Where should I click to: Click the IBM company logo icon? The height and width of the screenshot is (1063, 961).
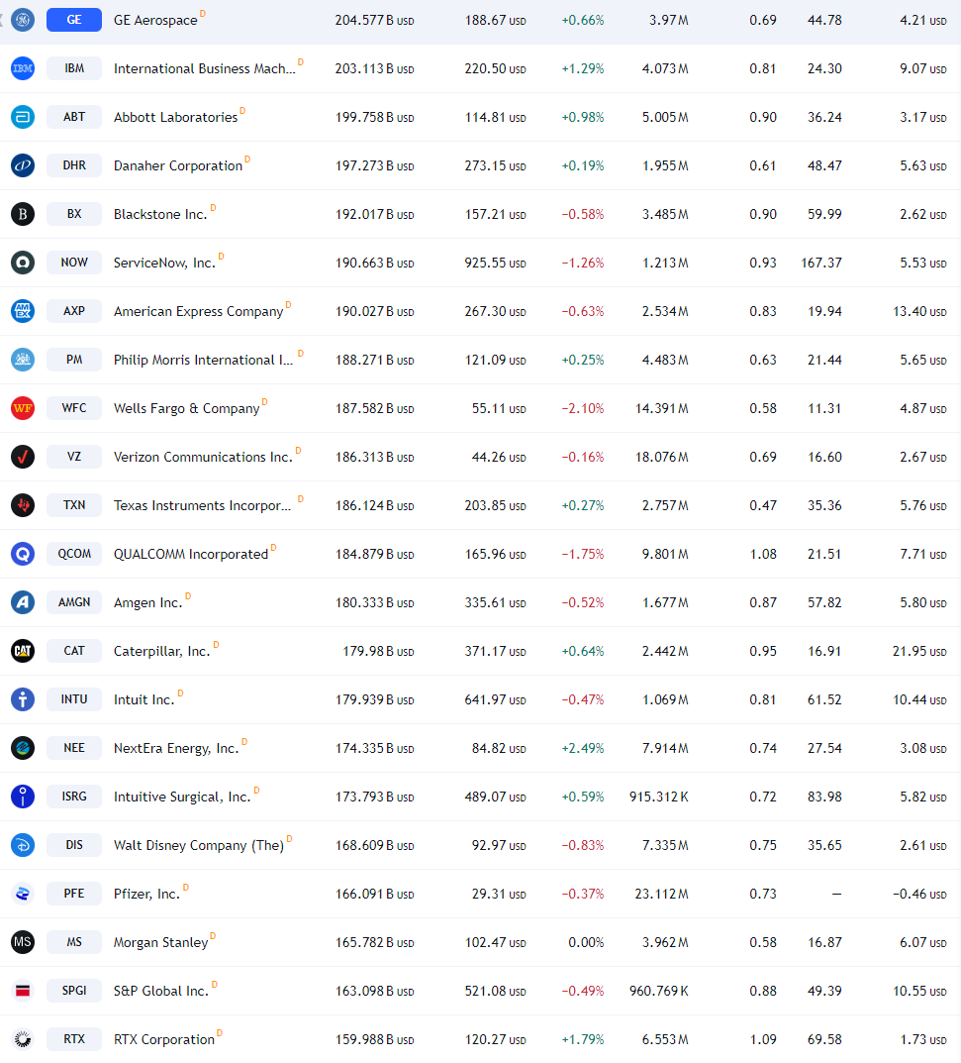(23, 68)
